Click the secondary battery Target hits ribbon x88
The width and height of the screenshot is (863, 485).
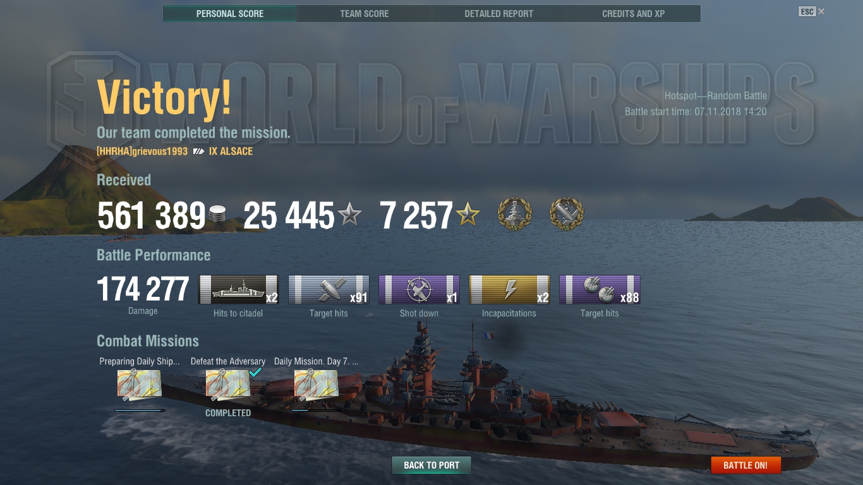600,290
